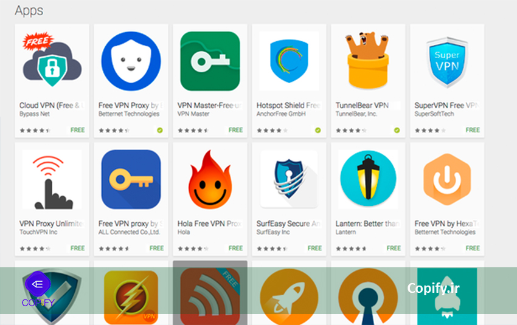The width and height of the screenshot is (517, 325).
Task: Select the SuperVPN blue shield icon
Action: (447, 62)
